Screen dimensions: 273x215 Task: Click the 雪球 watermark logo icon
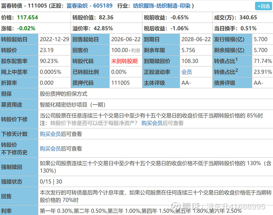[175, 205]
